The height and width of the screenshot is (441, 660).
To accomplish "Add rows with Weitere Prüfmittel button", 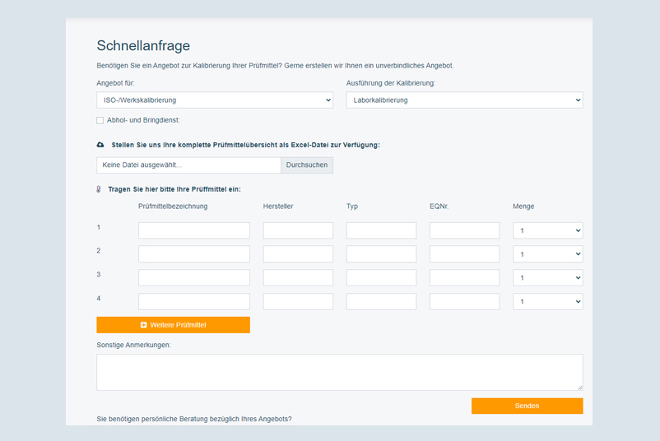I will [x=173, y=325].
